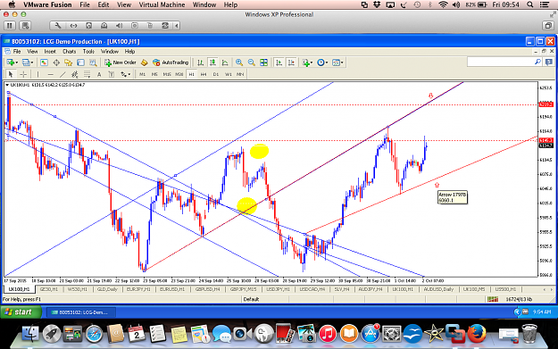This screenshot has height=349, width=558.
Task: Expand the Profiles dropdown arrow
Action: 32,63
